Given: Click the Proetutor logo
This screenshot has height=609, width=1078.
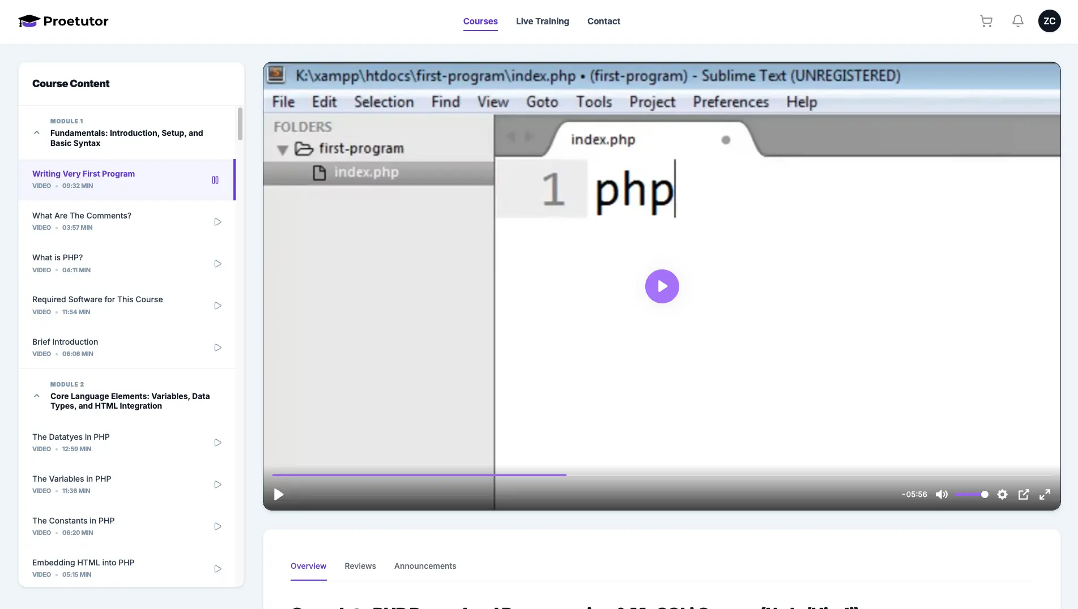Looking at the screenshot, I should [x=63, y=21].
